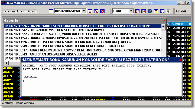
Task: Click the news list scroll up arrow
Action: tap(163, 26)
